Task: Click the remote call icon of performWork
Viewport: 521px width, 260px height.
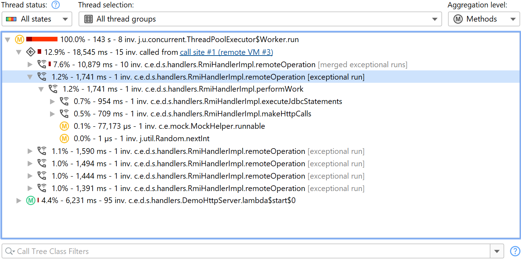Action: coord(53,89)
